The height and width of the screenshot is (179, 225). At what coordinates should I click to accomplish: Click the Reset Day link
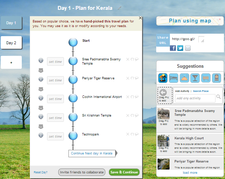(x=41, y=172)
